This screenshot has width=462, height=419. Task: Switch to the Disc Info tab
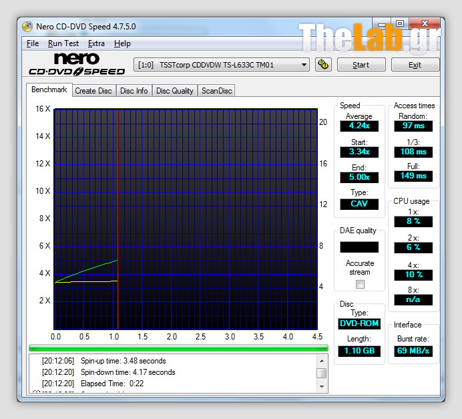(134, 90)
